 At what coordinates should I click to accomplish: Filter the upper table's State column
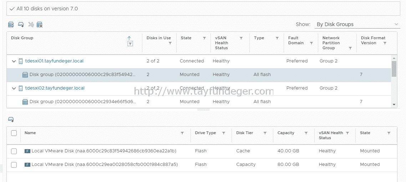pos(204,38)
